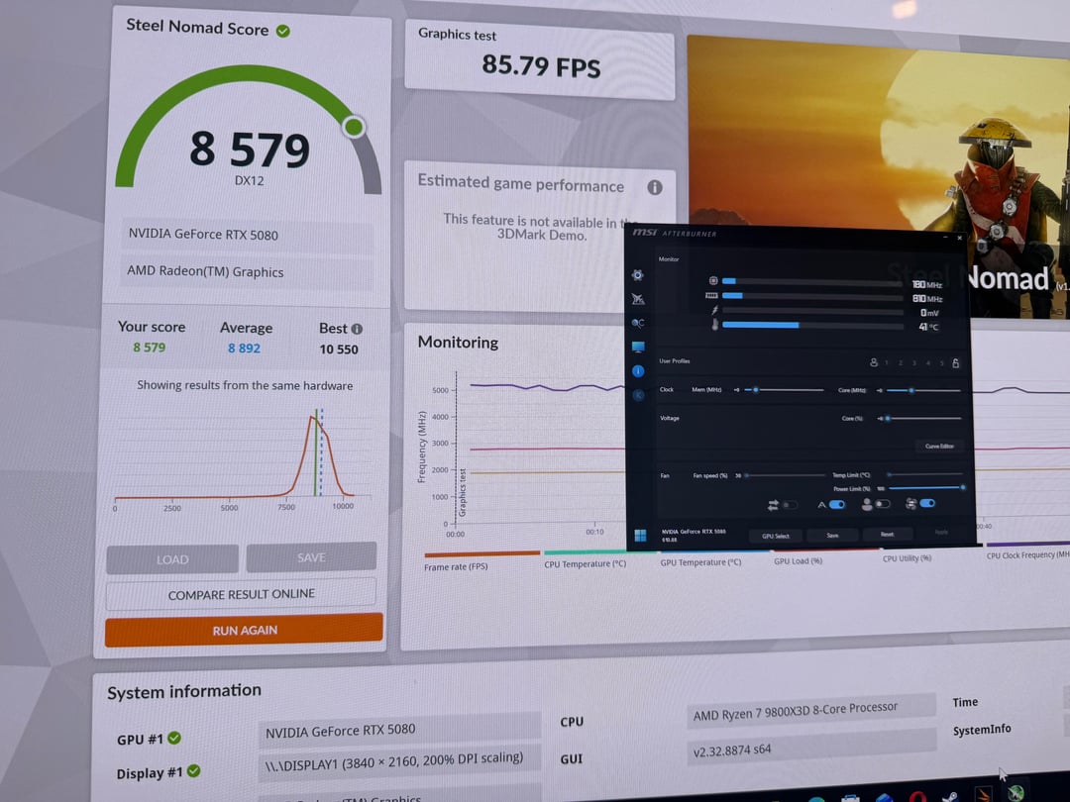This screenshot has height=802, width=1070.
Task: Select user profile slot 5
Action: pyautogui.click(x=942, y=362)
